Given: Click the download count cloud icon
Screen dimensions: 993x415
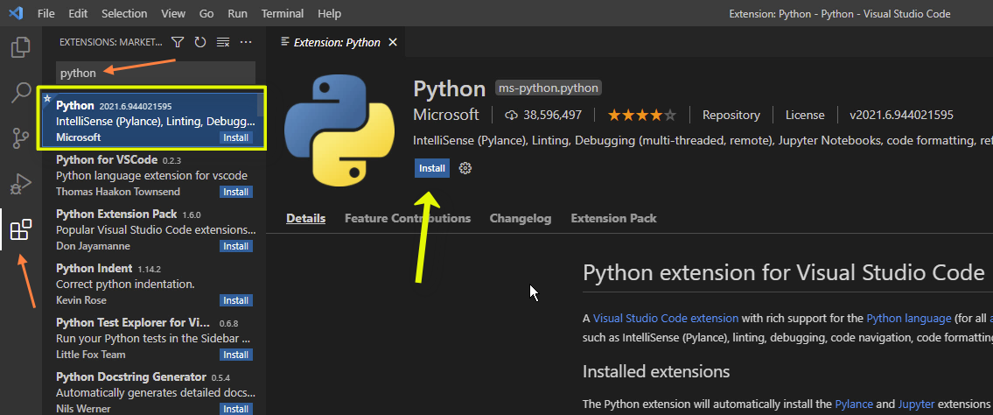Looking at the screenshot, I should (x=511, y=116).
